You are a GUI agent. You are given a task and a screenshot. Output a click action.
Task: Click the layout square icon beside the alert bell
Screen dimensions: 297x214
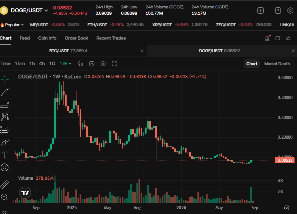278,38
